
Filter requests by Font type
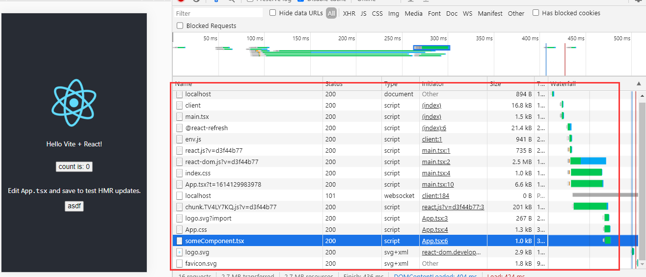[x=434, y=13]
